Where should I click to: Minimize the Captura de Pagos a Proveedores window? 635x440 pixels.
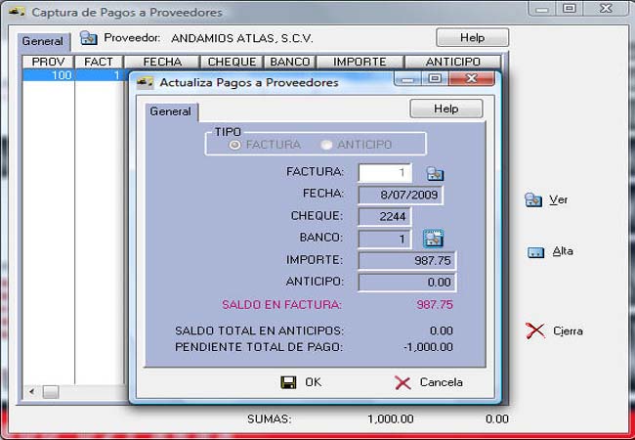tap(542, 9)
